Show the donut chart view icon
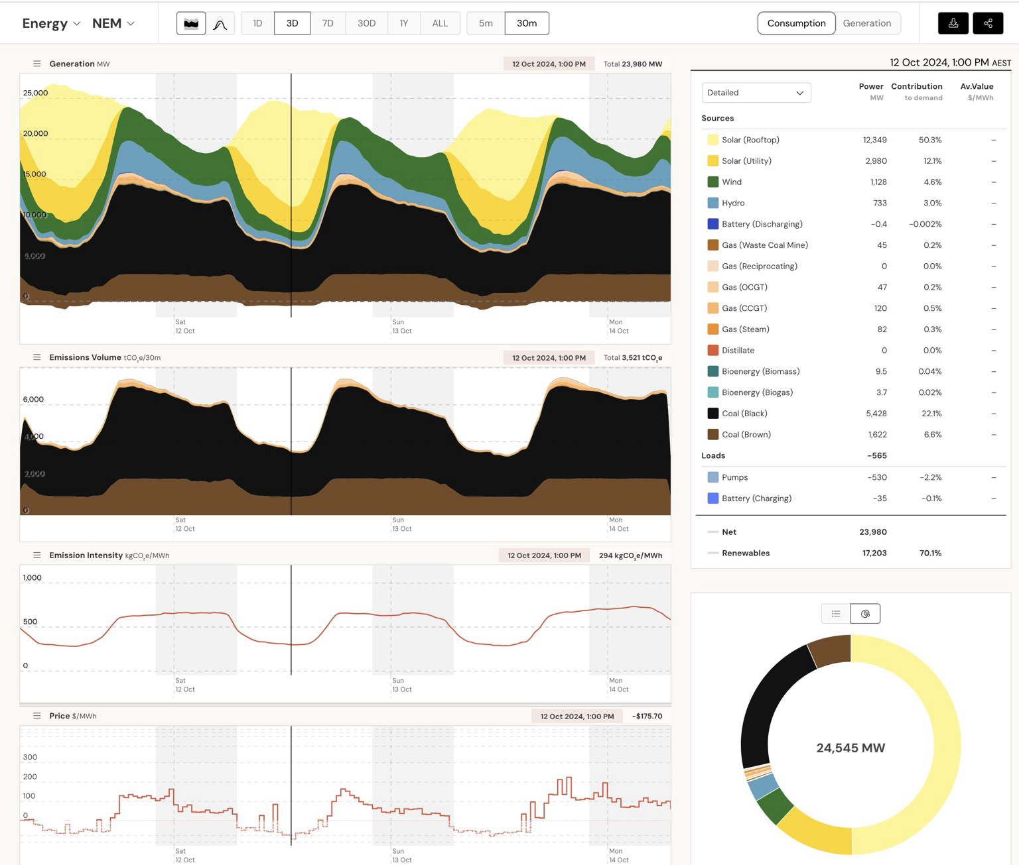This screenshot has width=1019, height=865. click(x=865, y=614)
